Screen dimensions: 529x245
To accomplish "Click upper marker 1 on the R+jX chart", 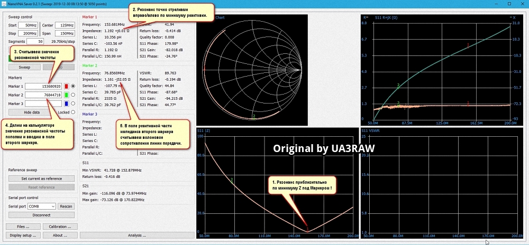I will [468, 45].
